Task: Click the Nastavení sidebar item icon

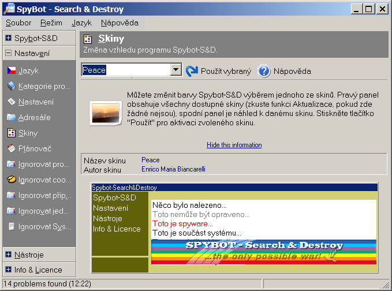Action: coord(11,102)
